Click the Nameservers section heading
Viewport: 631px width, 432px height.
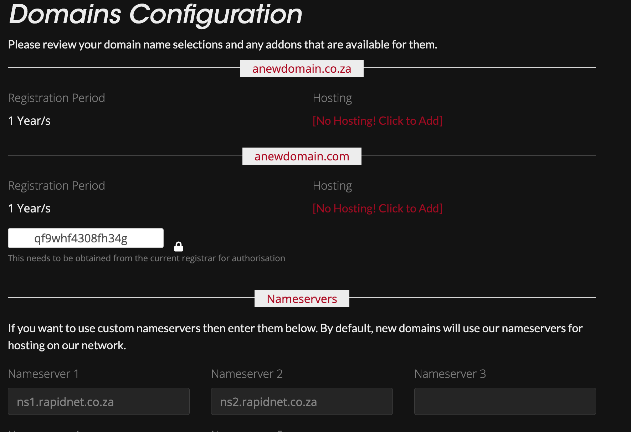302,299
